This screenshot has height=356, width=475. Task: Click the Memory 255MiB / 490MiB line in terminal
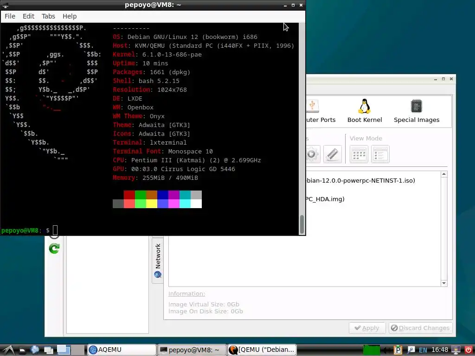[x=155, y=178]
